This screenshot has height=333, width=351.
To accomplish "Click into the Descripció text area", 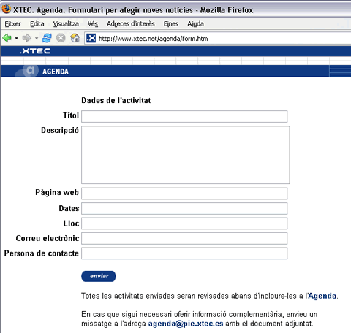I will click(x=186, y=155).
